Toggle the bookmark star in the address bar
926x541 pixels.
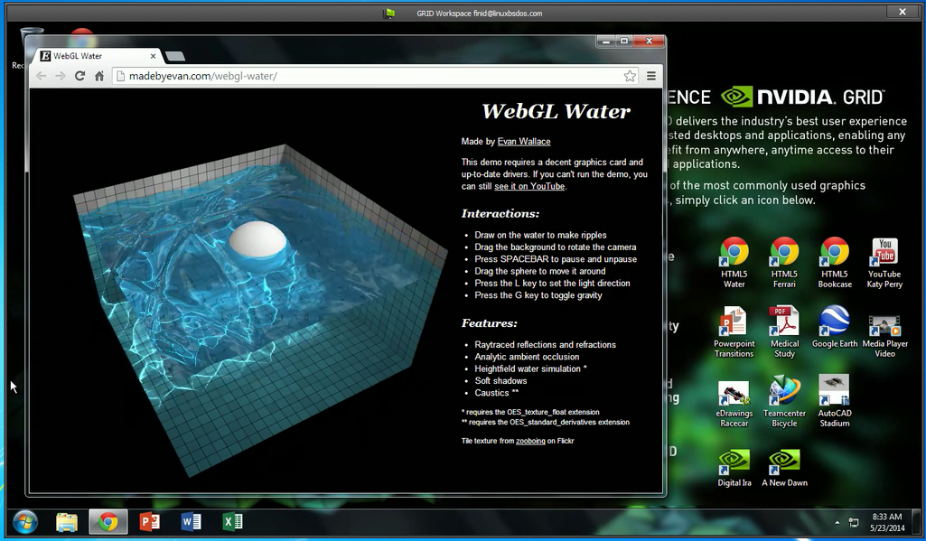(630, 76)
